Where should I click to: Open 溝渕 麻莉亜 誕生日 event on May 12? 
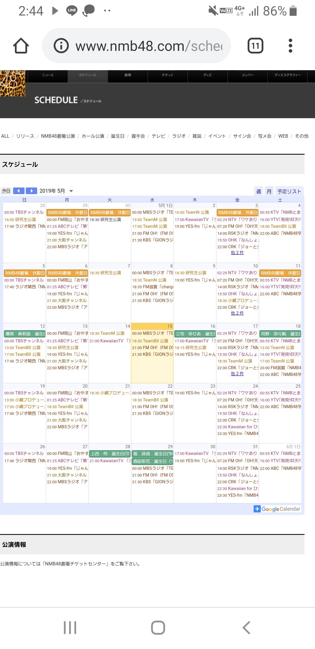24,334
